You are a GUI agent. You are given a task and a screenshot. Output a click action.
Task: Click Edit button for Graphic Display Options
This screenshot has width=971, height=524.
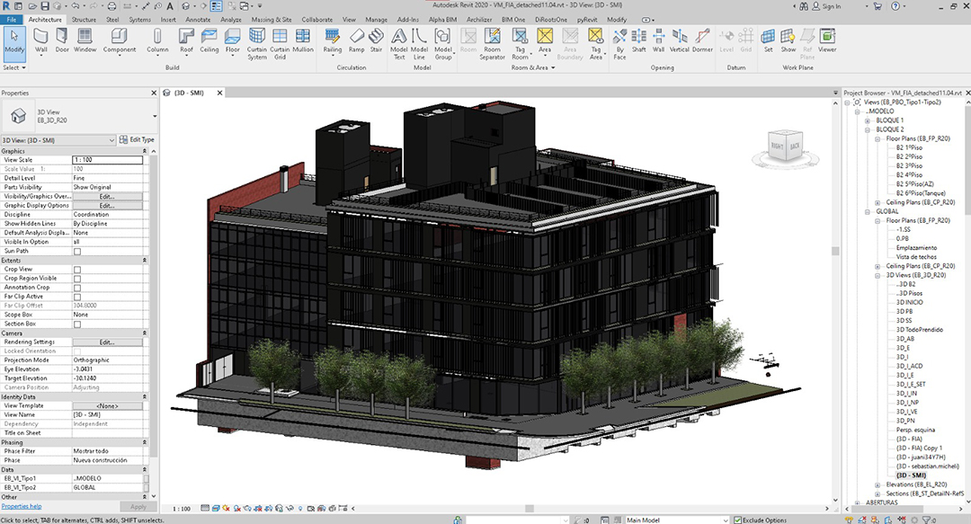[x=106, y=206]
